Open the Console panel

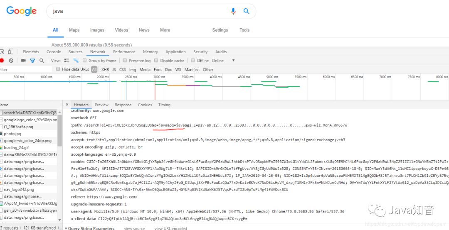coord(54,52)
